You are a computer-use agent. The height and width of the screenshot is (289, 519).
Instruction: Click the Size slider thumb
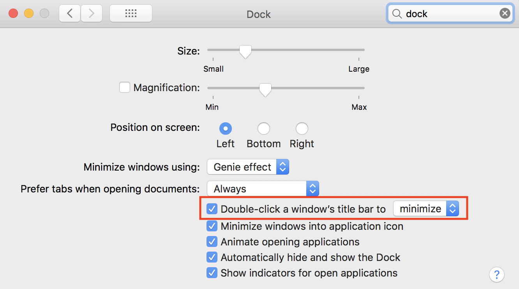[245, 51]
